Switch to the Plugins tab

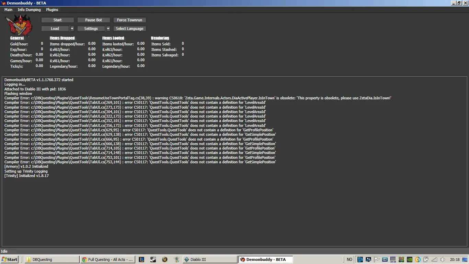click(52, 10)
